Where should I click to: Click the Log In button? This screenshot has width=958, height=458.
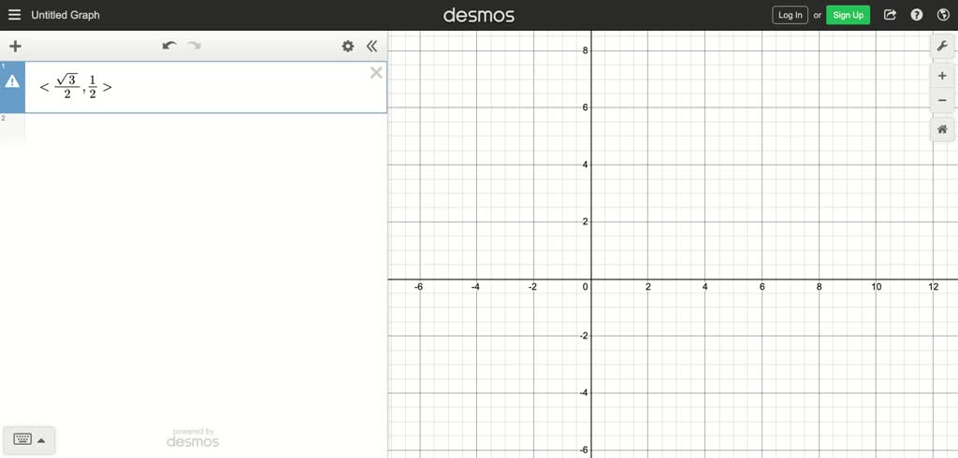[790, 15]
